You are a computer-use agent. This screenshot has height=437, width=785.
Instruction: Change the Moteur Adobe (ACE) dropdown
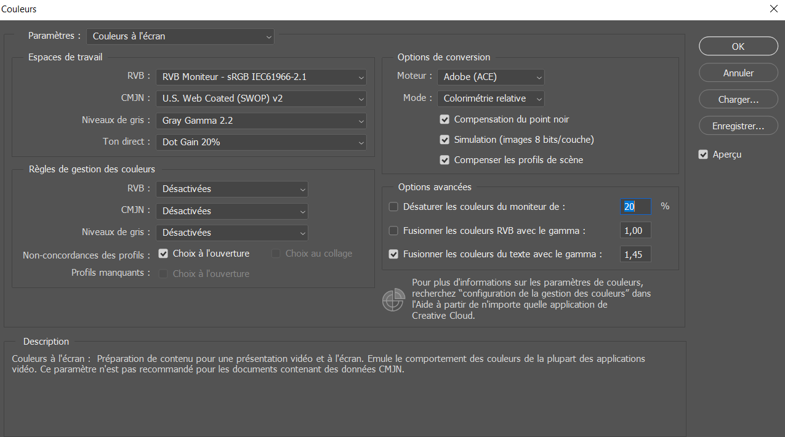(491, 77)
